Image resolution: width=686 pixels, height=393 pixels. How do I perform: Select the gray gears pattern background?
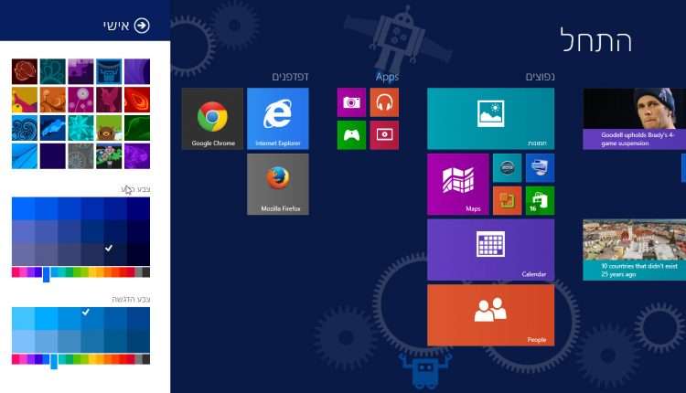click(x=80, y=156)
